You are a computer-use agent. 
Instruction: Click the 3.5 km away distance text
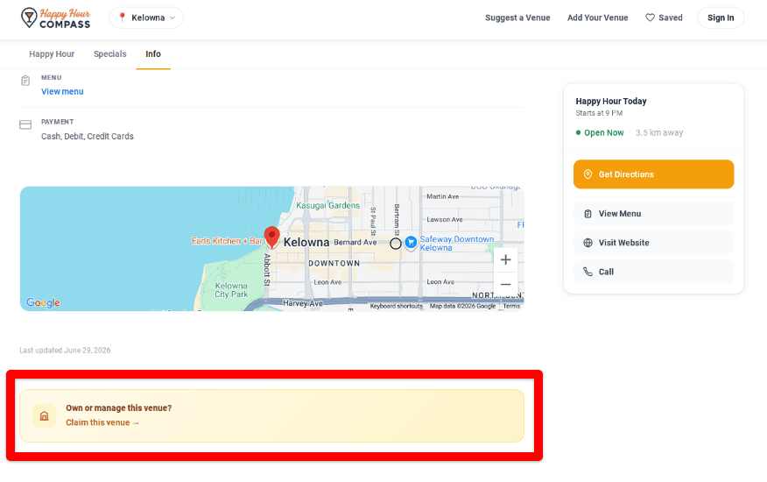(x=659, y=132)
